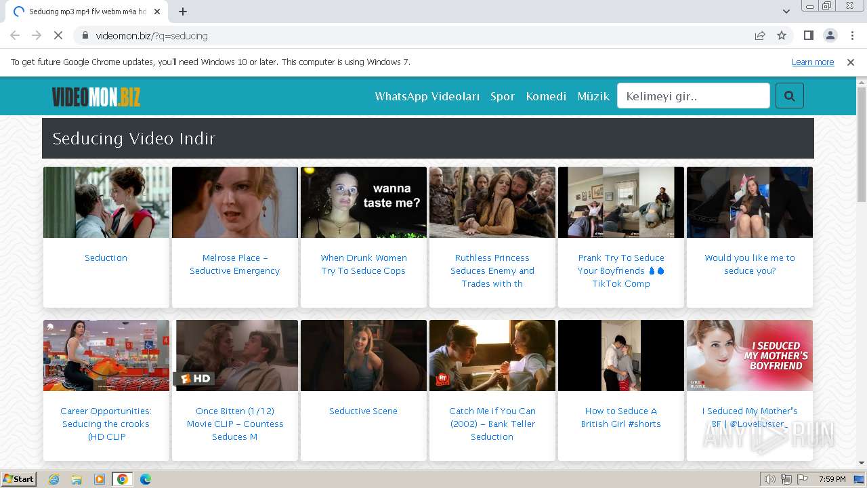Bookmark this page with the star icon
Viewport: 867px width, 488px height.
pos(782,35)
